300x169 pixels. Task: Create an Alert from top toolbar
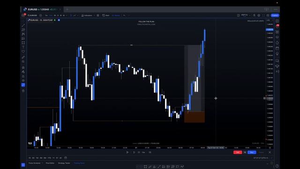[x=106, y=15]
